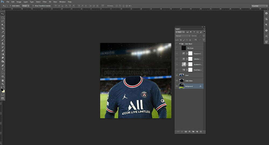Click the background color swatch
The width and height of the screenshot is (269, 145).
point(3,91)
